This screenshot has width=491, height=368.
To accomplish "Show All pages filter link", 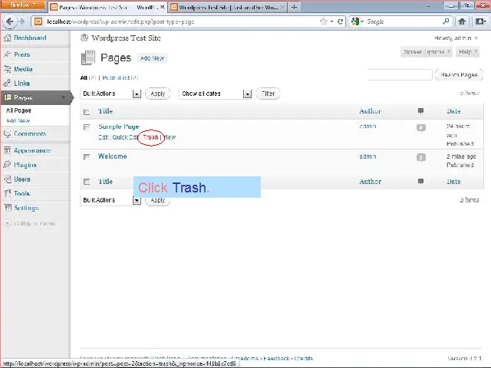I will click(84, 77).
